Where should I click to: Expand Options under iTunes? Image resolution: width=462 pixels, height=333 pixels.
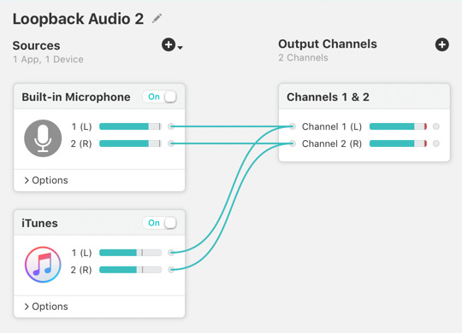pos(46,307)
